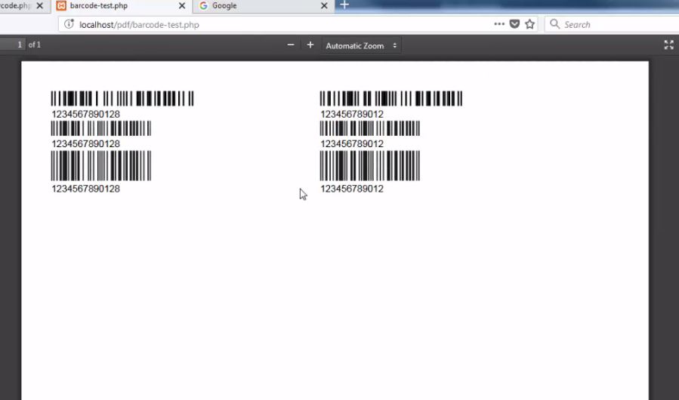This screenshot has width=679, height=400.
Task: Switch PDF viewer to presentation mode
Action: pyautogui.click(x=668, y=45)
